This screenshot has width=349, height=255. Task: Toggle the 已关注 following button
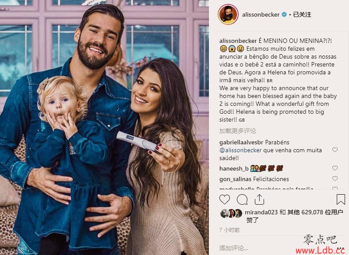point(302,15)
